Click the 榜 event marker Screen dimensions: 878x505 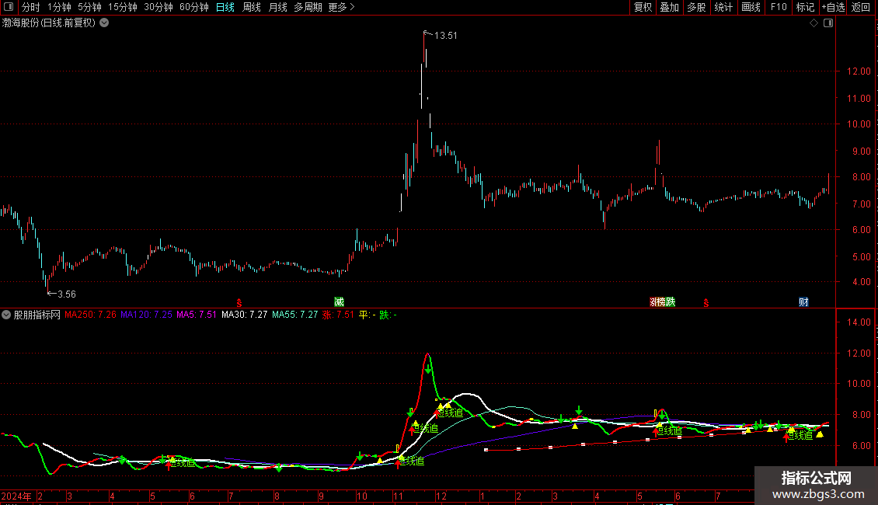pyautogui.click(x=661, y=301)
